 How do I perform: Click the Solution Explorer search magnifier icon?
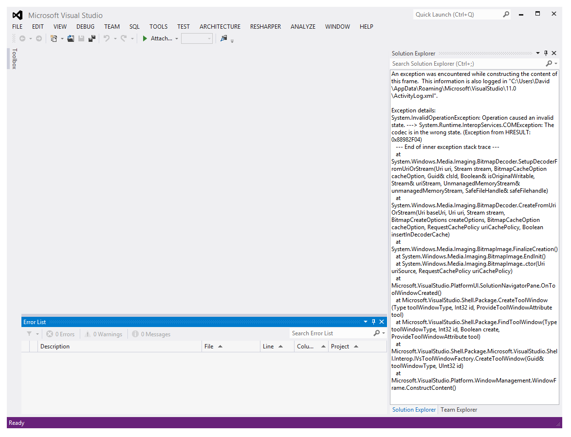coord(549,63)
